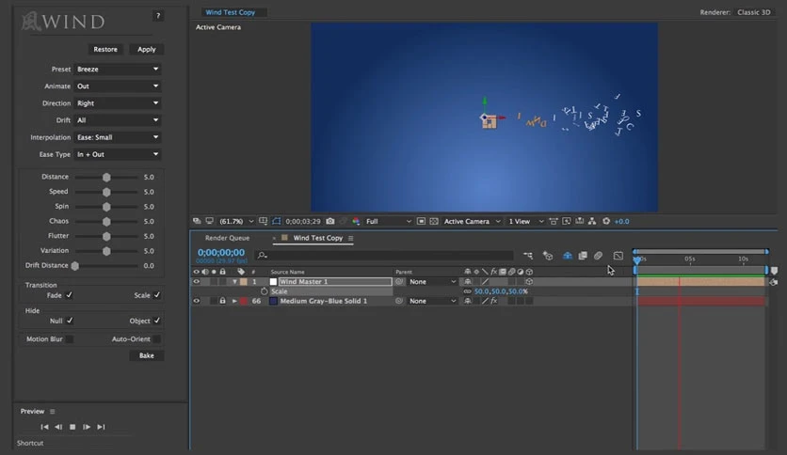The image size is (787, 455).
Task: Take a snapshot with the camera icon
Action: pyautogui.click(x=330, y=221)
